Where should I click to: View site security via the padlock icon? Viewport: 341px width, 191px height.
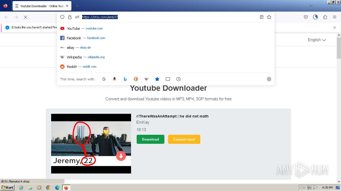pyautogui.click(x=70, y=17)
